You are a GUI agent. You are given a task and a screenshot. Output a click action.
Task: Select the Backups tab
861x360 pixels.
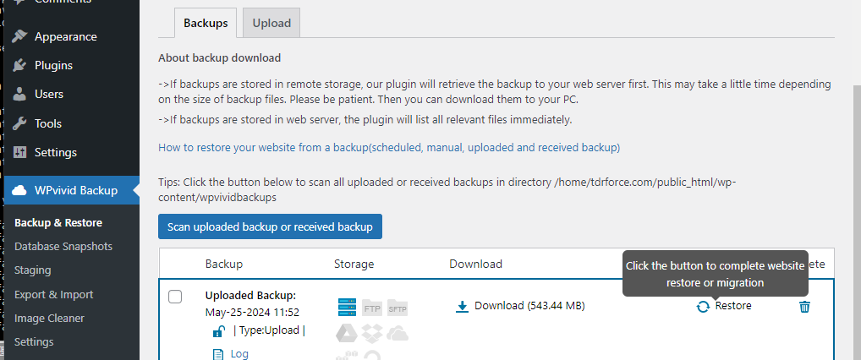coord(206,23)
